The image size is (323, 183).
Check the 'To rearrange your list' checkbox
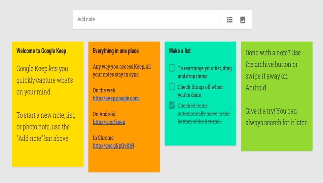pos(172,68)
